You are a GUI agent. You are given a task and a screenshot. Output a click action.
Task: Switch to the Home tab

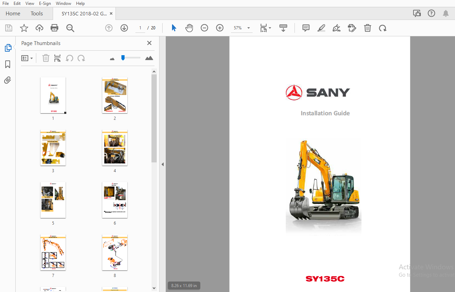13,13
